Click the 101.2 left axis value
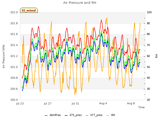The width and height of the screenshot is (160, 120). pyautogui.click(x=14, y=56)
